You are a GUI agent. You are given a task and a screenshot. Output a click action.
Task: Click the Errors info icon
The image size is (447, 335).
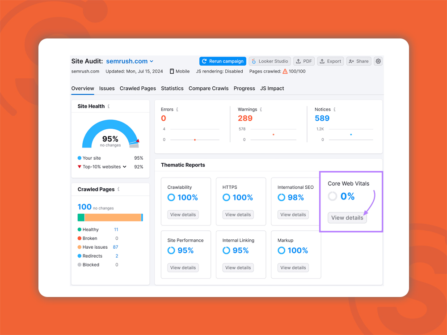177,109
